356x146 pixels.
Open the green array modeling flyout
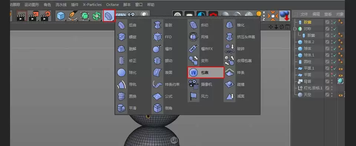click(x=97, y=16)
